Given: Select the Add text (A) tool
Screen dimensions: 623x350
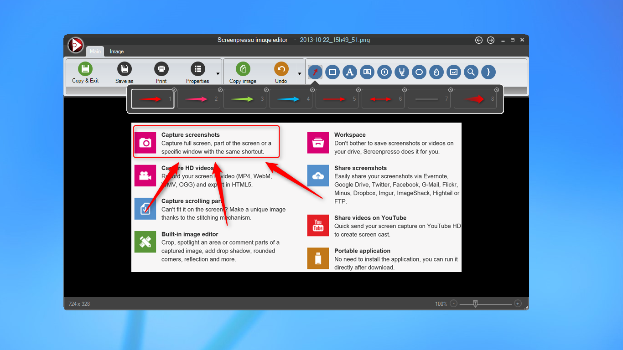Looking at the screenshot, I should pyautogui.click(x=350, y=72).
